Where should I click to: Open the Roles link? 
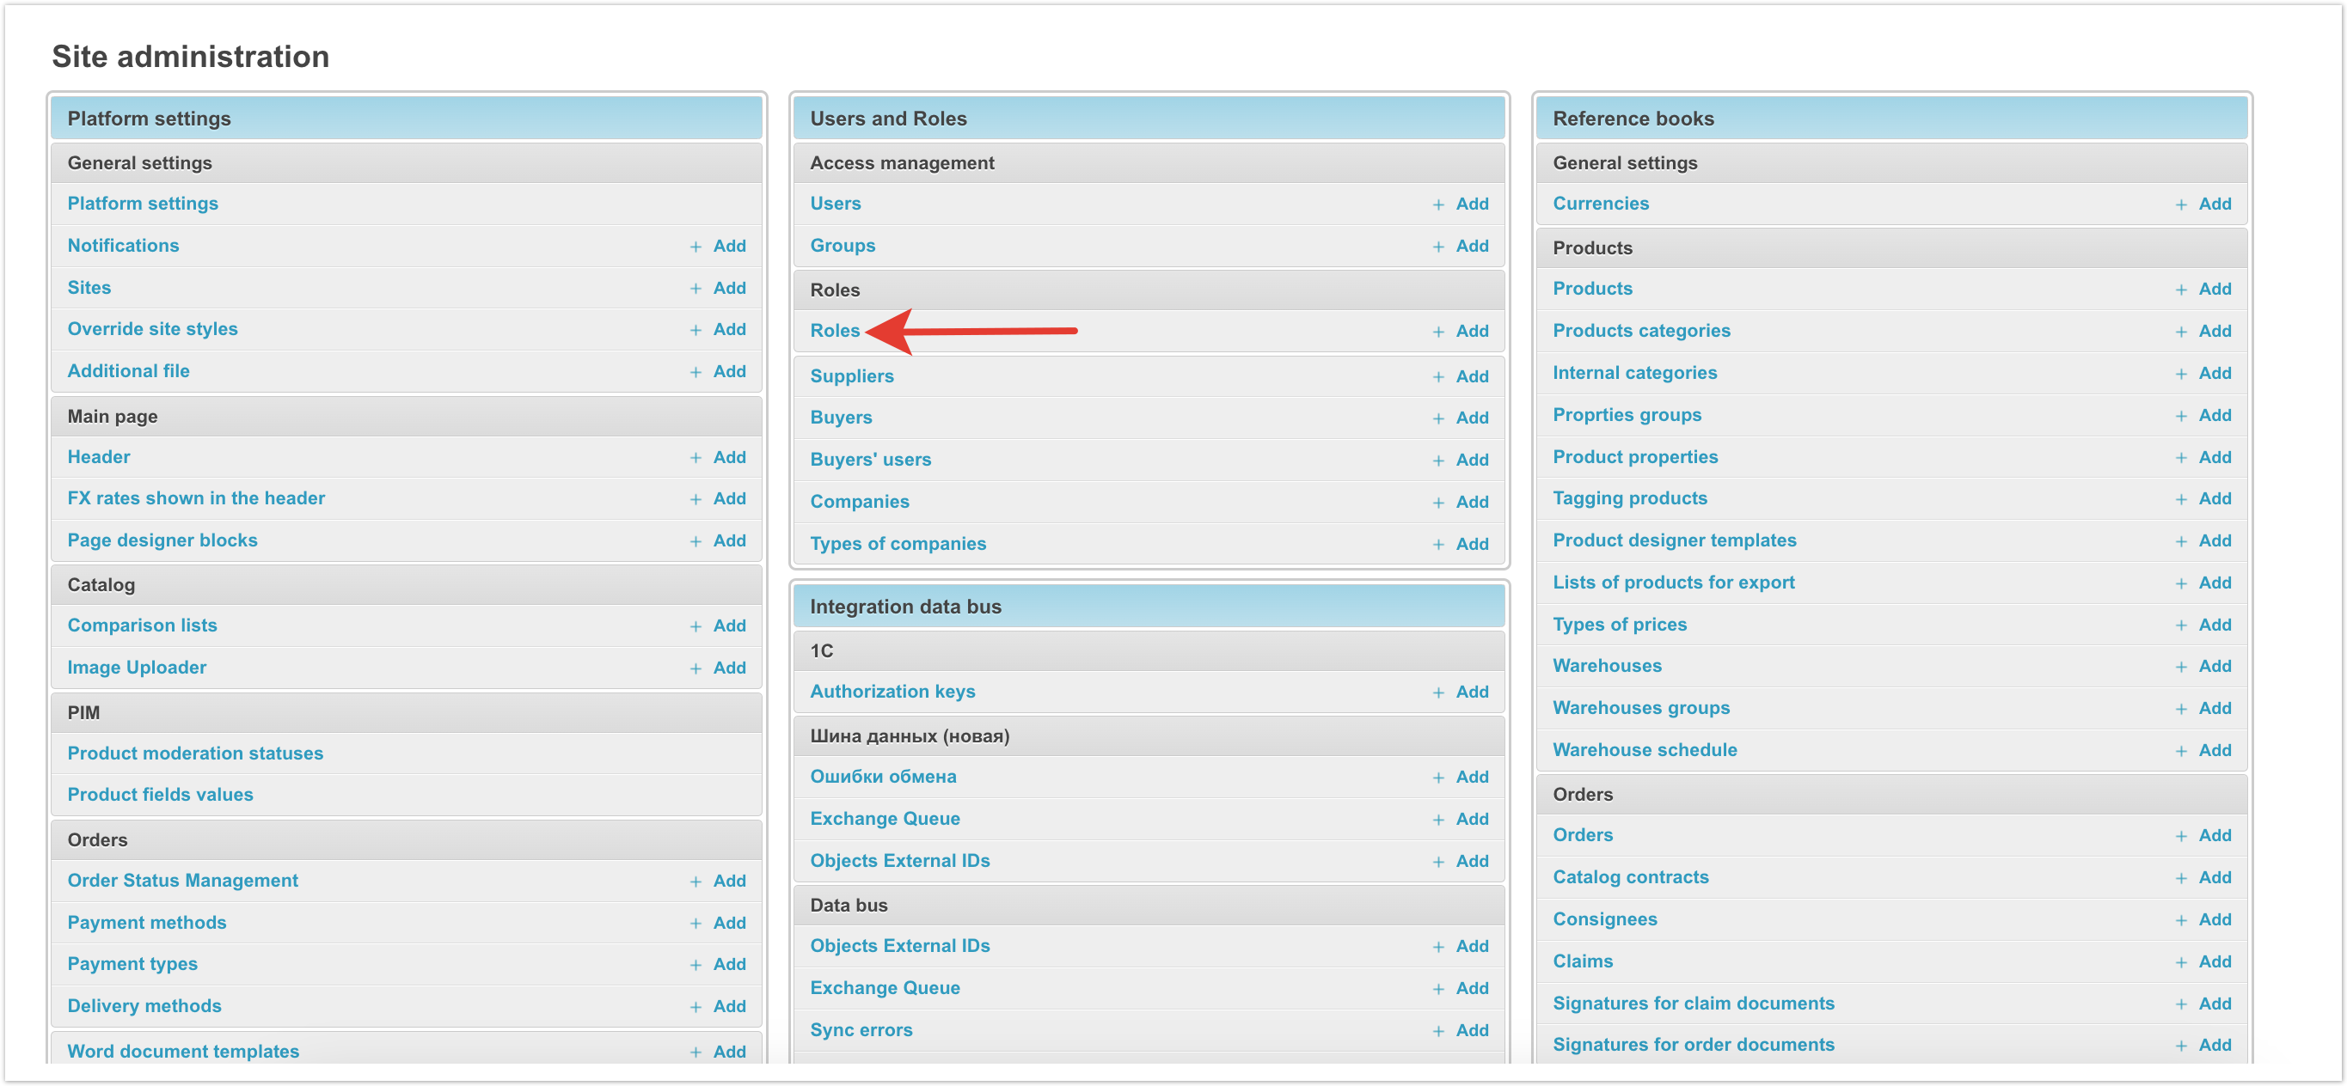[834, 331]
